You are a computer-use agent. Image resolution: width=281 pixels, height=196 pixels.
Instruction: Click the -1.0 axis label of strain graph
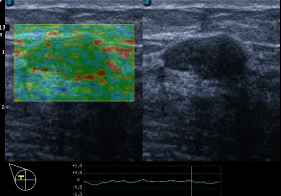[77, 194]
